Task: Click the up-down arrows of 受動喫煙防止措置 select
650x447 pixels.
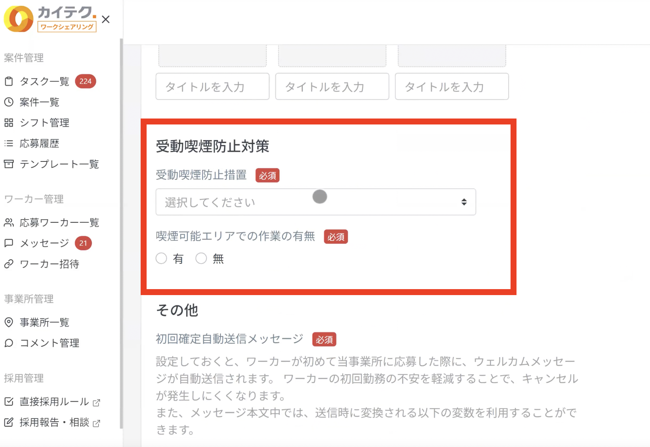Action: (x=464, y=202)
